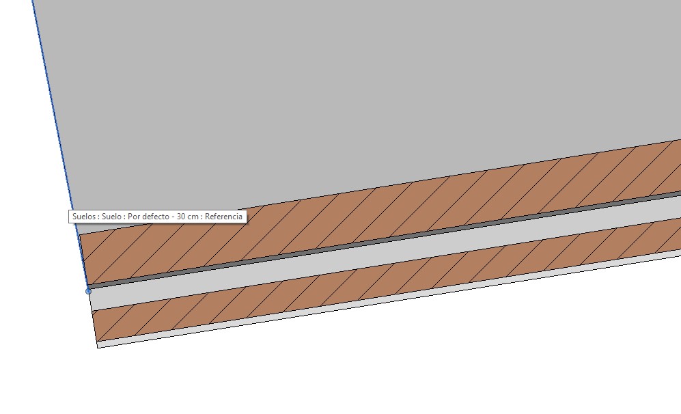Click the word Suelos in the tooltip
Image resolution: width=681 pixels, height=414 pixels.
[85, 217]
